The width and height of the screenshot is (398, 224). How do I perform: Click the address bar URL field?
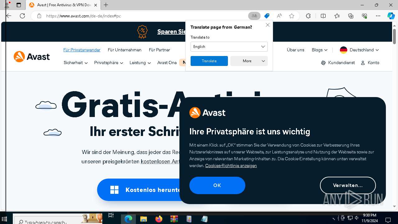146,16
